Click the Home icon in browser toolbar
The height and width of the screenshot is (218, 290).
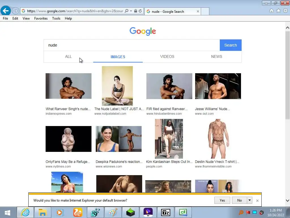click(272, 11)
